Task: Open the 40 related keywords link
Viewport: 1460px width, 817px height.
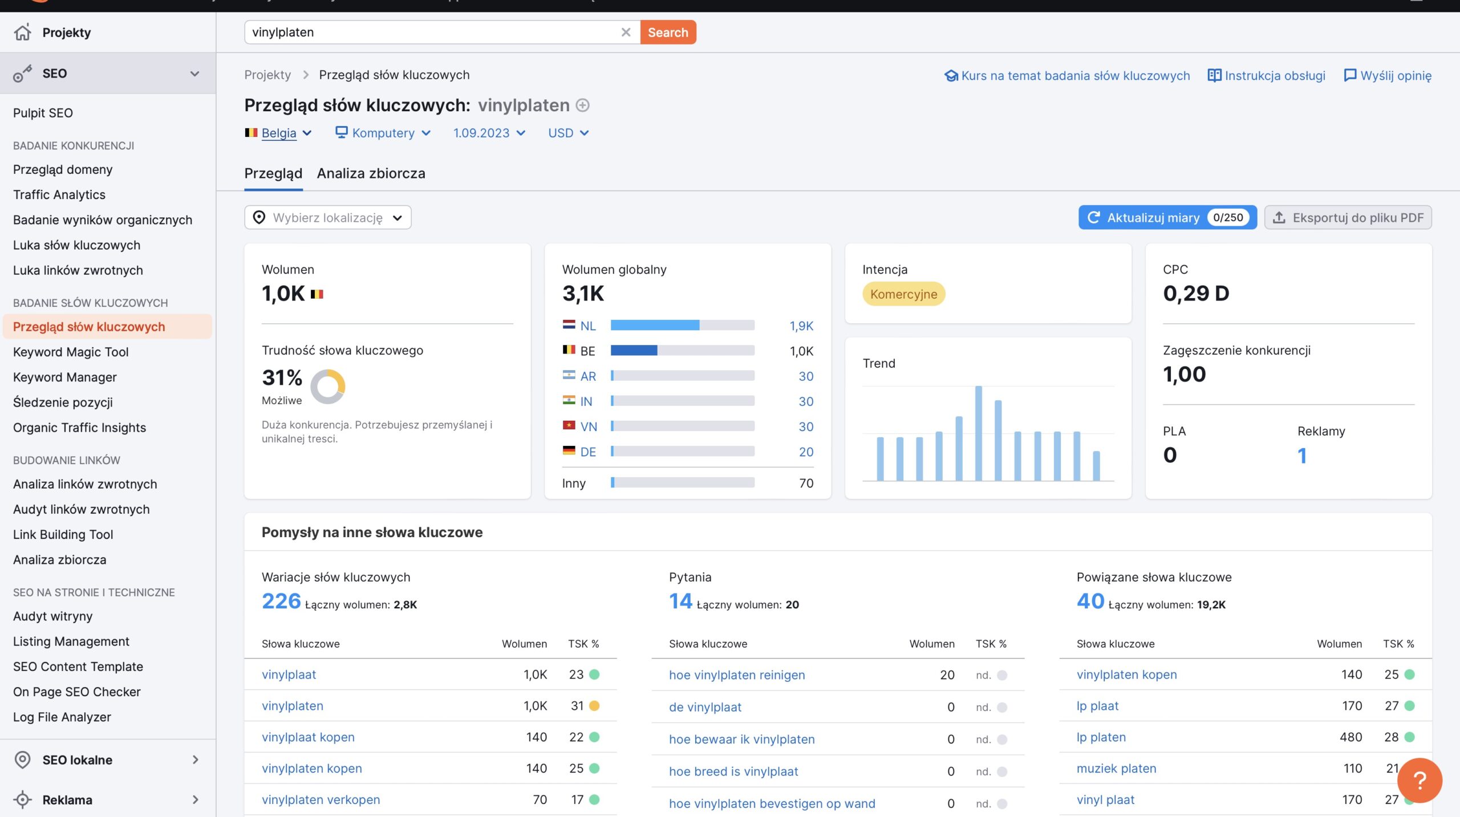Action: [1090, 601]
